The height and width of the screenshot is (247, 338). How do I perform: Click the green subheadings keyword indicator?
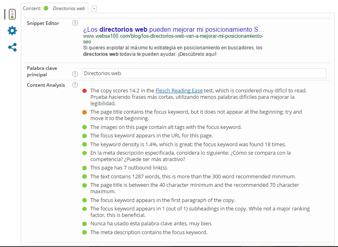point(84,209)
